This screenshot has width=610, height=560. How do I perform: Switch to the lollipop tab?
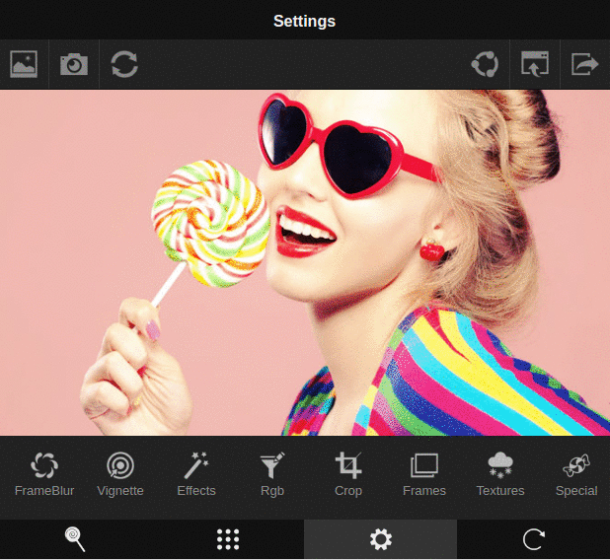76,539
